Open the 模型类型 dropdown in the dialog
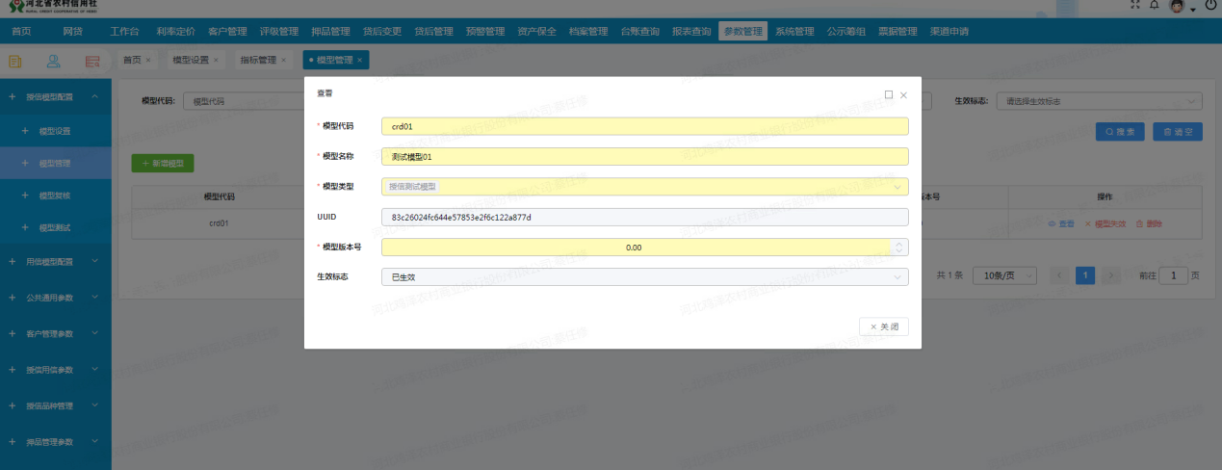Viewport: 1222px width, 470px height. tap(645, 187)
